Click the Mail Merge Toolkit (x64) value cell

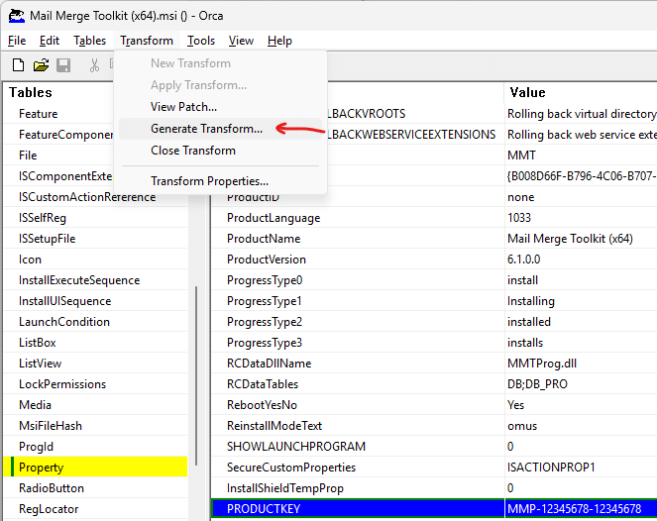coord(581,239)
